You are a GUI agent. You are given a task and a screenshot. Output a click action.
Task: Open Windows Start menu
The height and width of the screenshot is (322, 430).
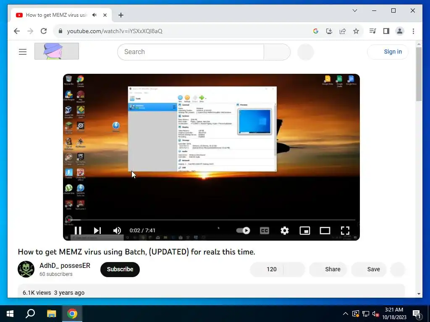pos(10,314)
